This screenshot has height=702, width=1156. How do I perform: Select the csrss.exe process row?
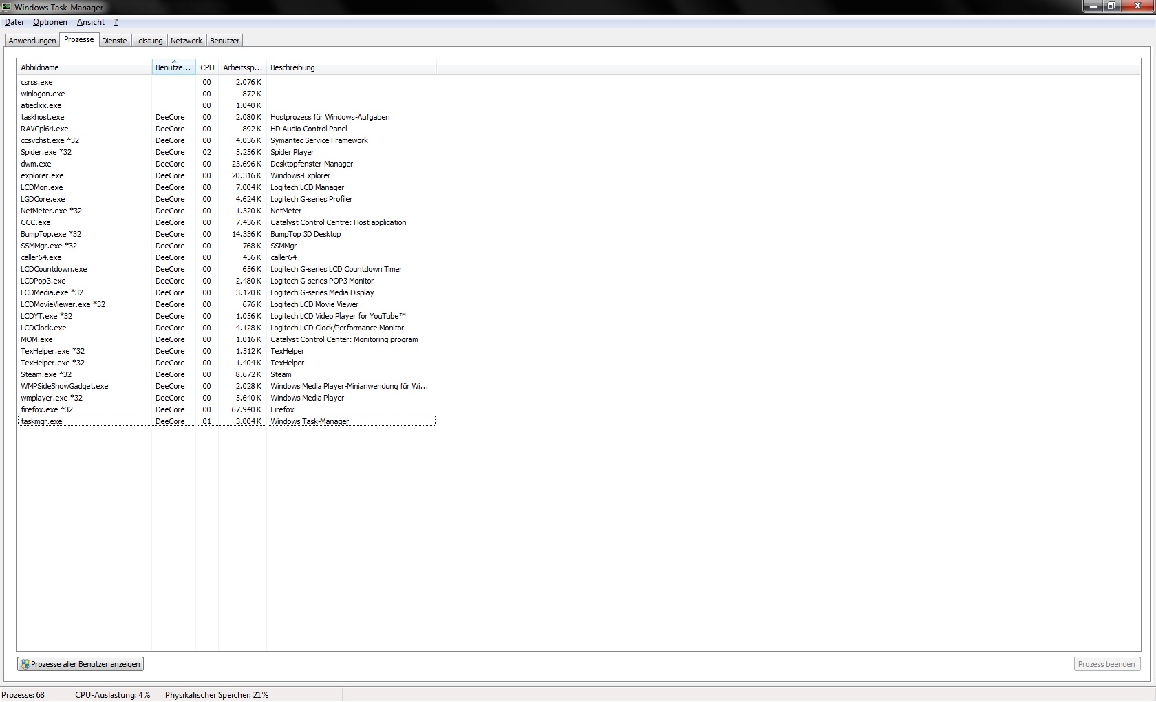pyautogui.click(x=226, y=82)
